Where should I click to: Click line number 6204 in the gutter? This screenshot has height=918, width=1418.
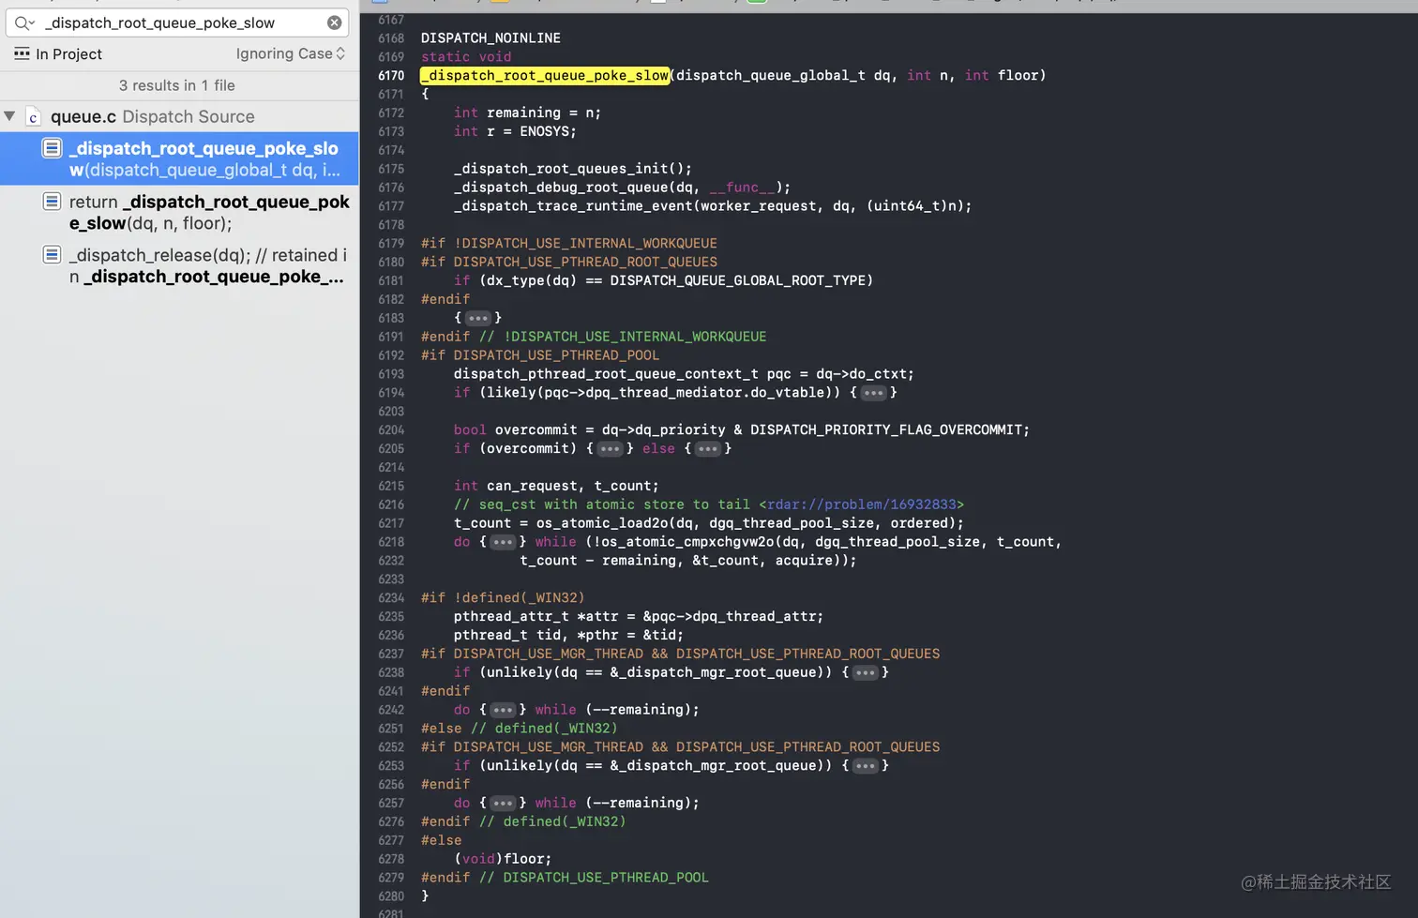pos(391,430)
